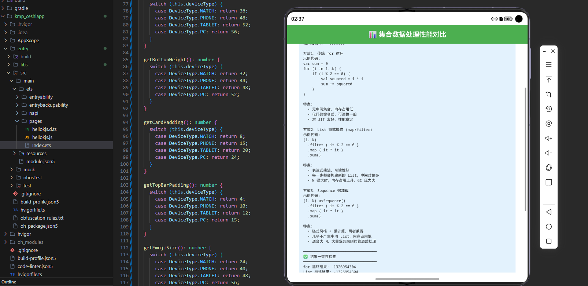588x286 pixels.
Task: Open the emulator toolbar hamburger menu
Action: coord(549,65)
